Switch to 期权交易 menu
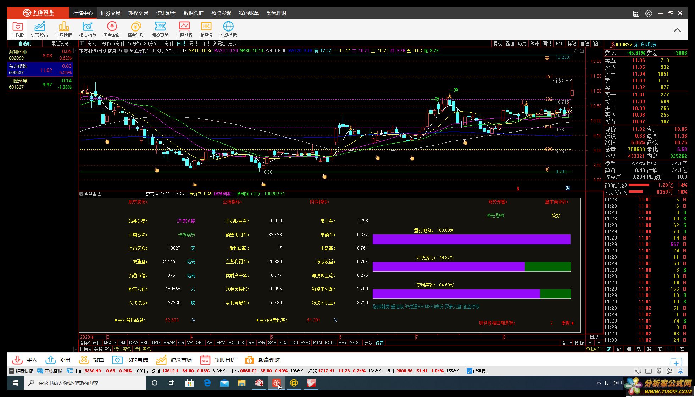 click(138, 13)
